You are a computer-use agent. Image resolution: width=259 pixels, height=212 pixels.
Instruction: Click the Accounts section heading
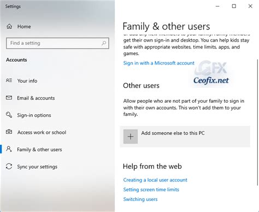16,60
